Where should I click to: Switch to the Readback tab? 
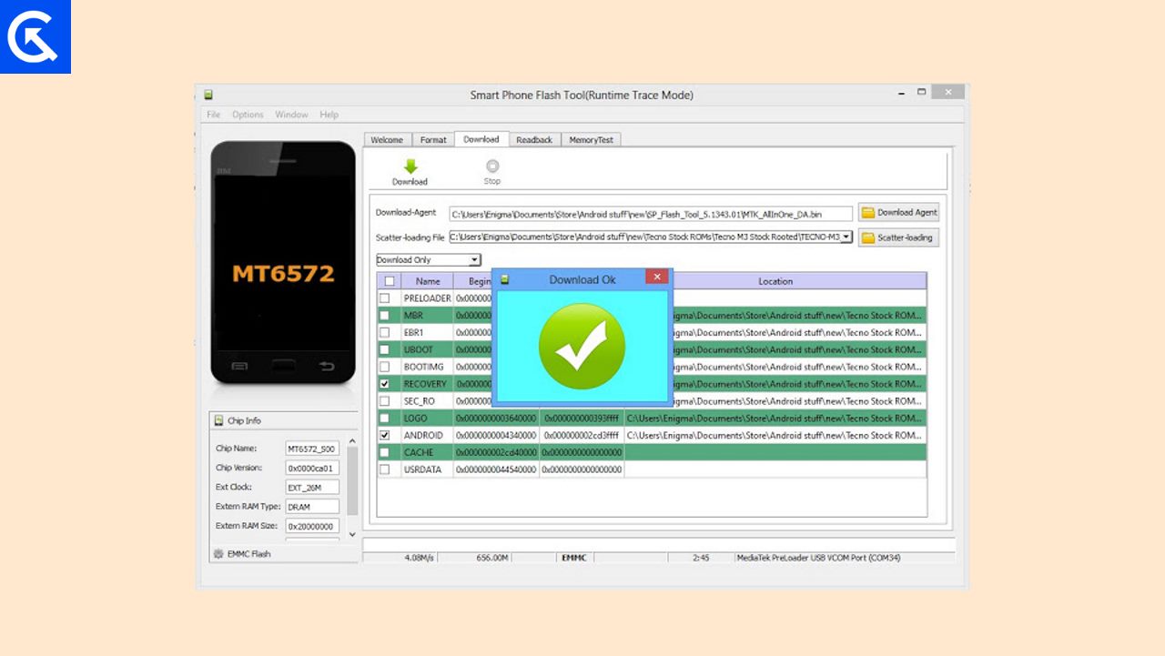(x=534, y=140)
